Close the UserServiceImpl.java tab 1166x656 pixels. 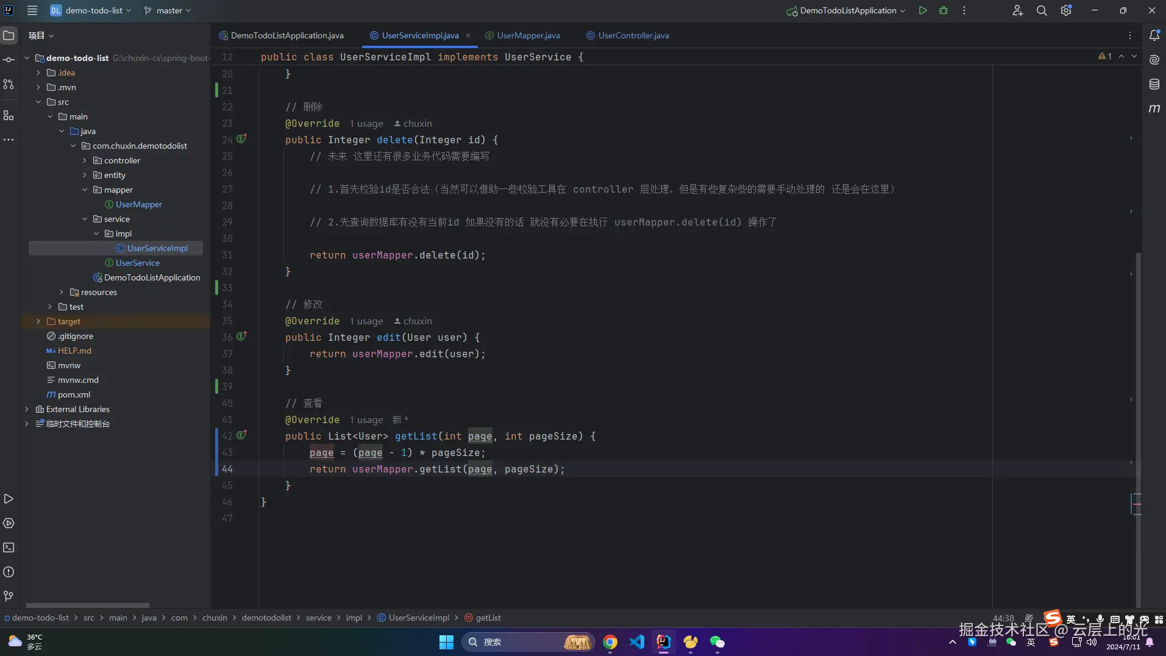pos(468,35)
